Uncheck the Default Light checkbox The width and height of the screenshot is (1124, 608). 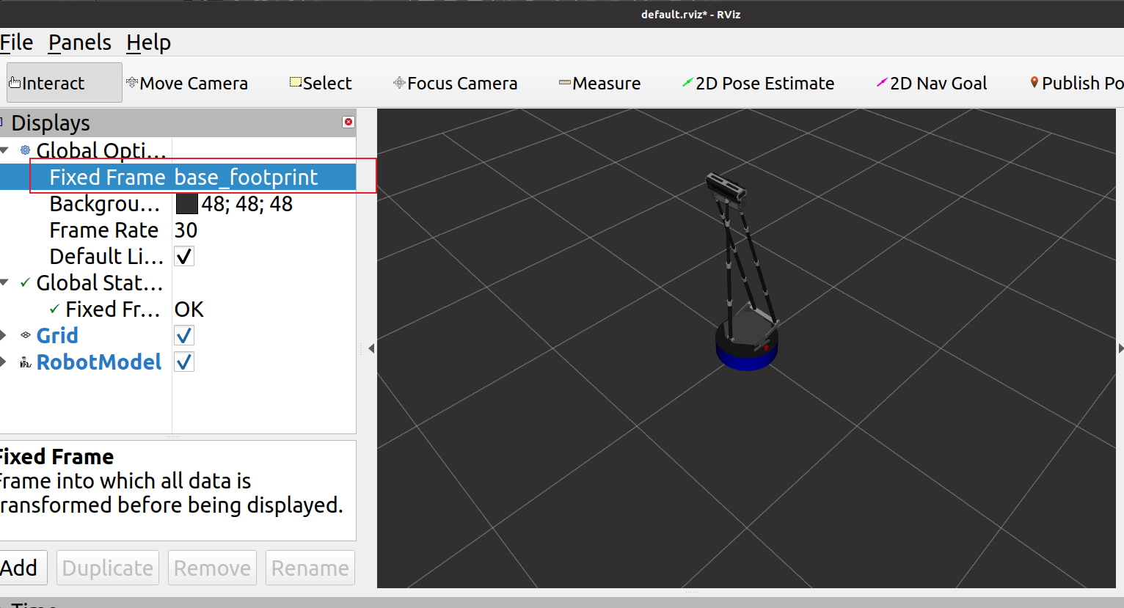184,257
